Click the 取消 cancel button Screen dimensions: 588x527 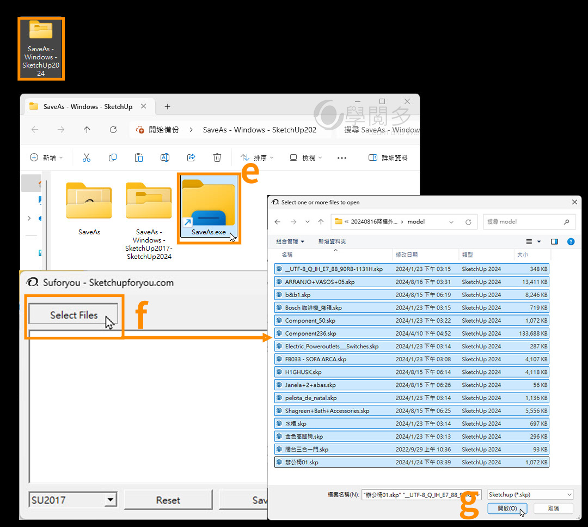[x=553, y=508]
